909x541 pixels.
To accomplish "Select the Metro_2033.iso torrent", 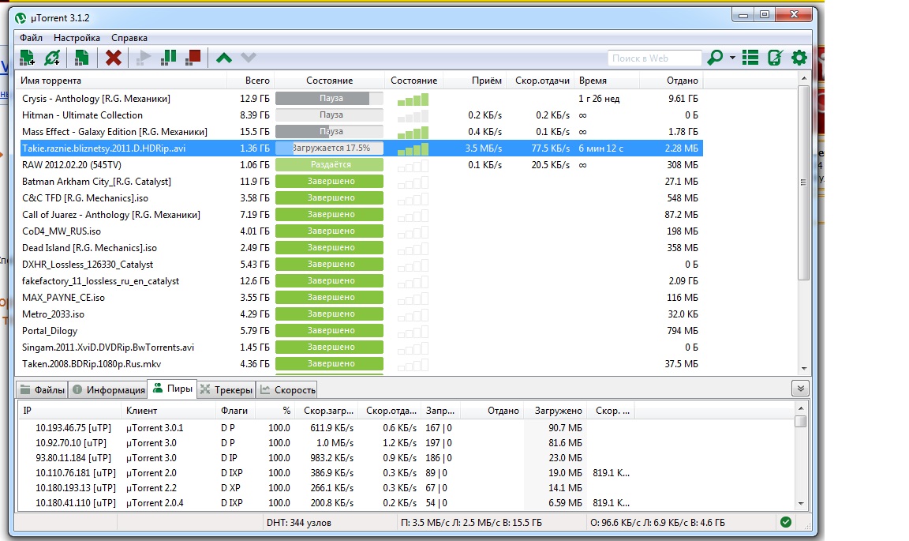I will tap(361, 314).
